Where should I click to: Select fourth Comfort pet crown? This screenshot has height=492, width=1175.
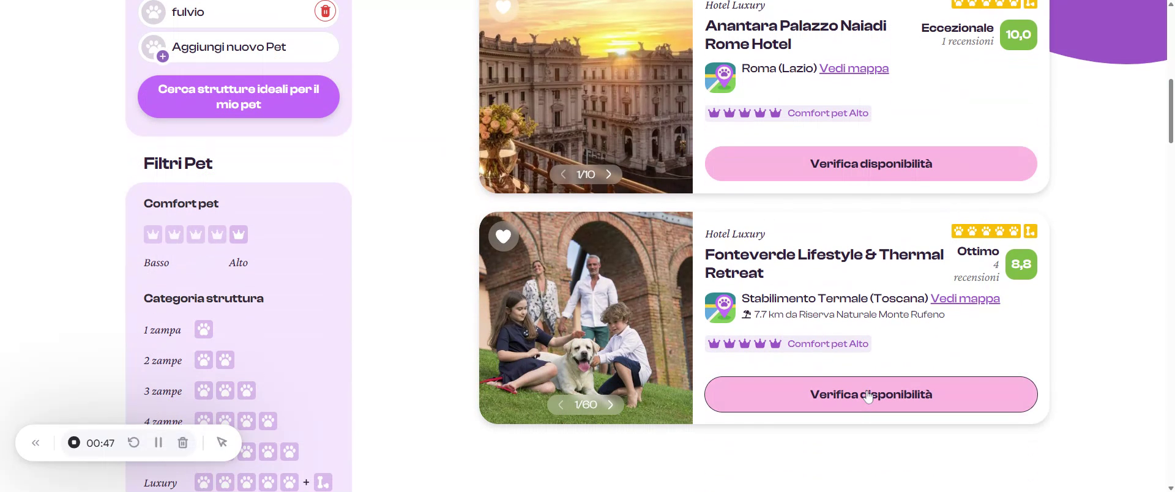[217, 234]
